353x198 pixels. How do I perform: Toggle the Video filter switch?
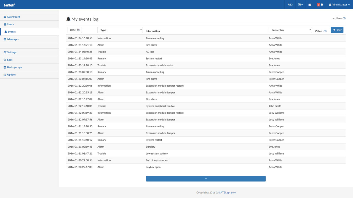325,31
